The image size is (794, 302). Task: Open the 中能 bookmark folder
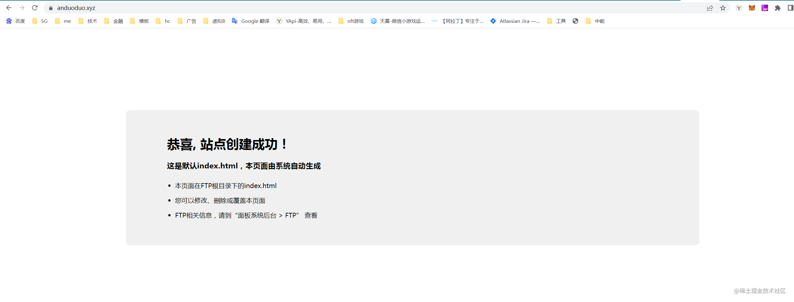(595, 21)
